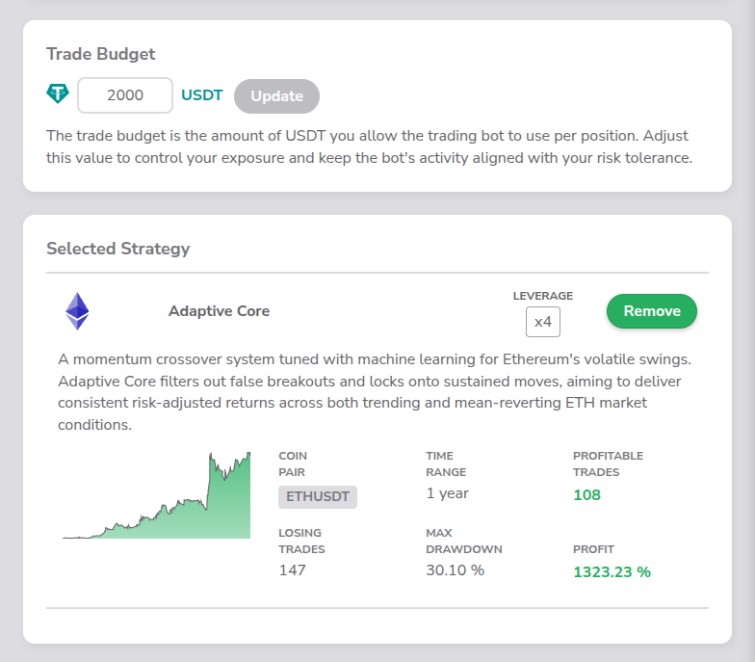Click the max drawdown value 30.10 %
This screenshot has height=662, width=755.
click(455, 570)
